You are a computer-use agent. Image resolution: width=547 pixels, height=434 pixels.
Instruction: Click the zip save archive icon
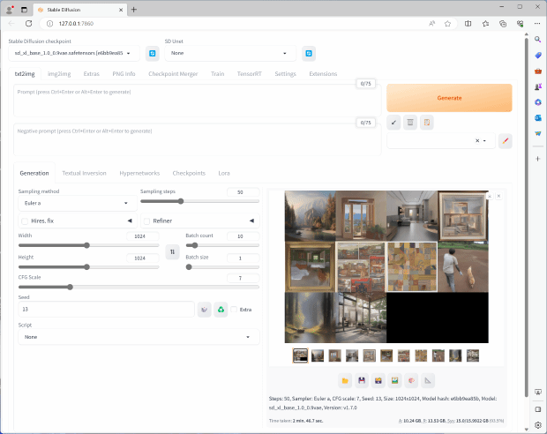coord(378,380)
